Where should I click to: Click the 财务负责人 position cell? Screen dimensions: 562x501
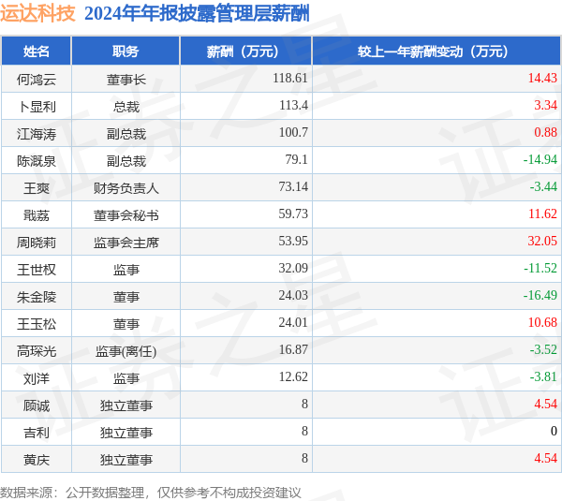point(126,188)
